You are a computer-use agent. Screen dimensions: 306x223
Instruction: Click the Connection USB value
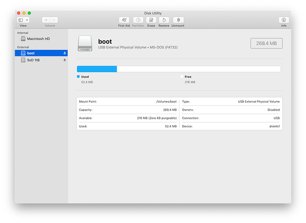coord(277,118)
